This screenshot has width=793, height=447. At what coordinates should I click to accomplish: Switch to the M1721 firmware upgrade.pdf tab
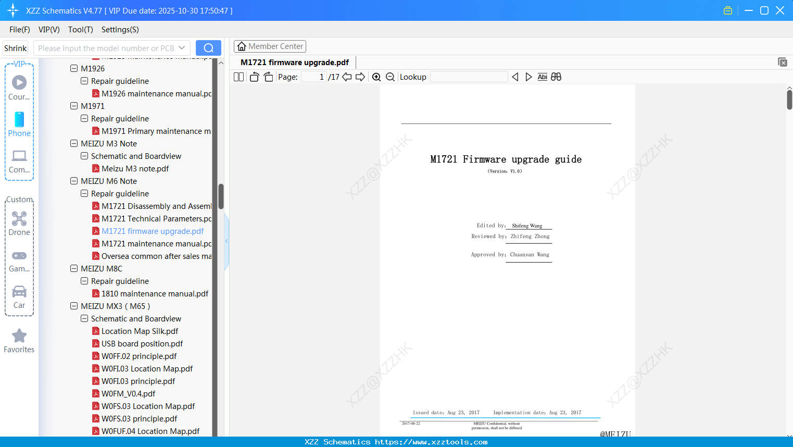coord(294,62)
